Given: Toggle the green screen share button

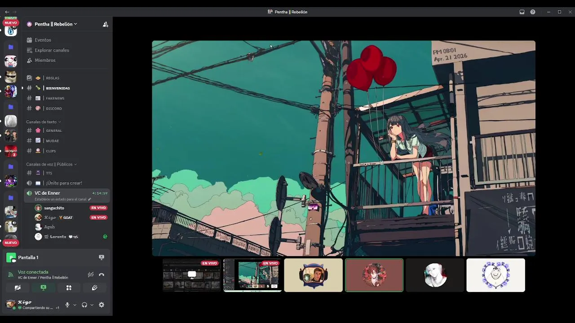Looking at the screenshot, I should coord(43,288).
